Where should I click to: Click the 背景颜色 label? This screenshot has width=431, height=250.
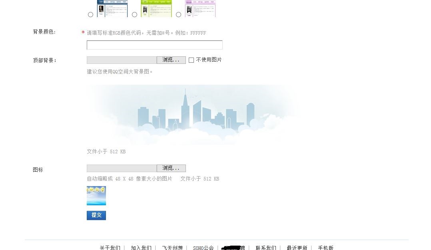(x=44, y=32)
